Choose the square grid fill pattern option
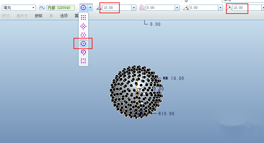Screen dimensions: 264x143 [83, 18]
